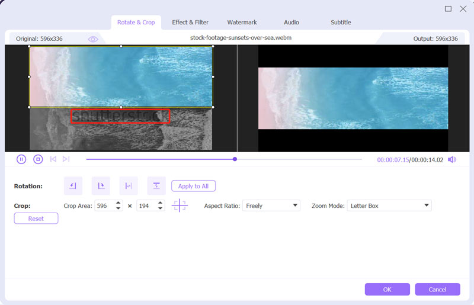Rotate video left 90 degrees
This screenshot has width=474, height=305.
point(73,185)
